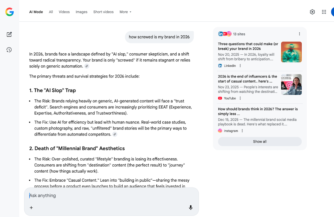Image resolution: width=334 pixels, height=217 pixels.
Task: Click the 'YouTube' source label
Action: click(x=230, y=98)
